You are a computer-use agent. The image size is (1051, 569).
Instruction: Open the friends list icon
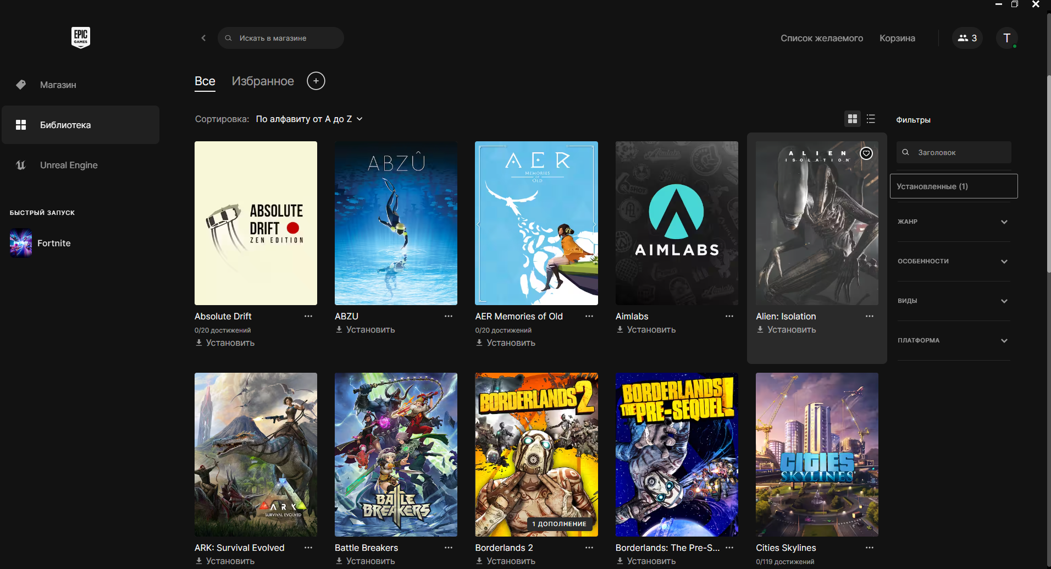(967, 38)
